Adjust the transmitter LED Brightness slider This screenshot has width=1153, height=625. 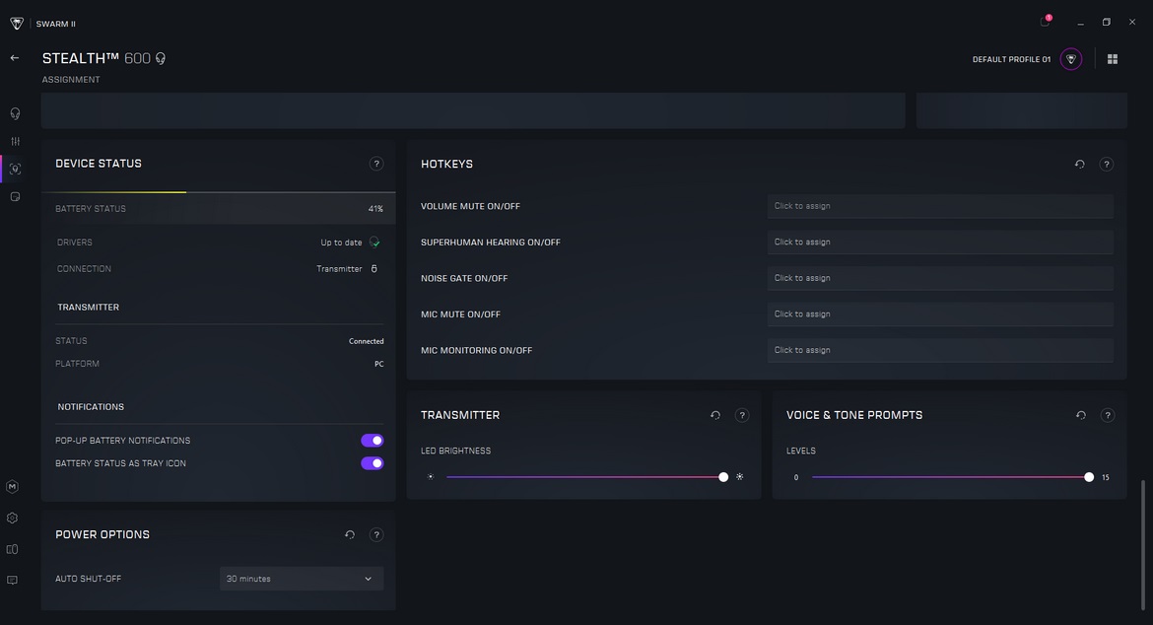723,477
